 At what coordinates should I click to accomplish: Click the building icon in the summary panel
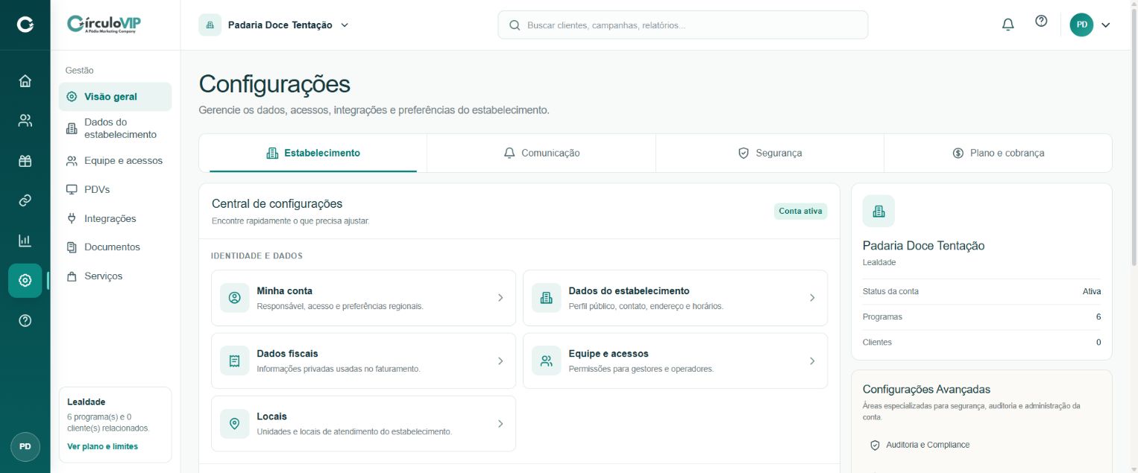click(878, 211)
